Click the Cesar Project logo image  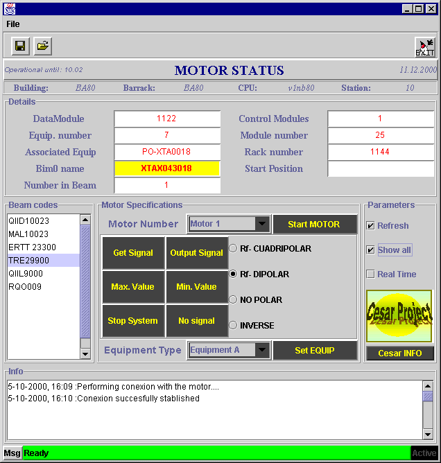coord(399,316)
